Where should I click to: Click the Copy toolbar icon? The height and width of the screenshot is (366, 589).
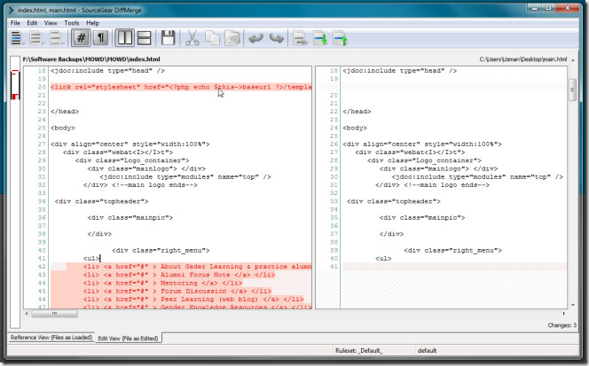213,38
